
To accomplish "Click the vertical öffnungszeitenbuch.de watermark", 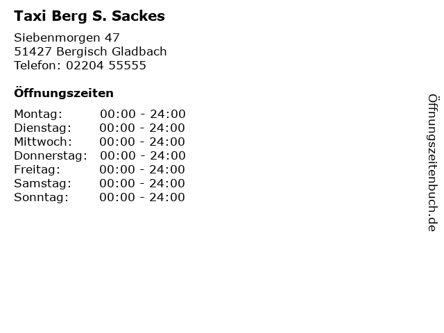I will [433, 163].
